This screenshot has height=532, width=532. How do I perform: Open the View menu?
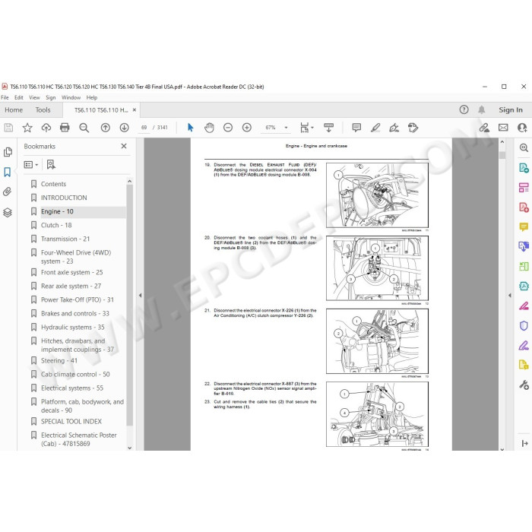click(34, 97)
